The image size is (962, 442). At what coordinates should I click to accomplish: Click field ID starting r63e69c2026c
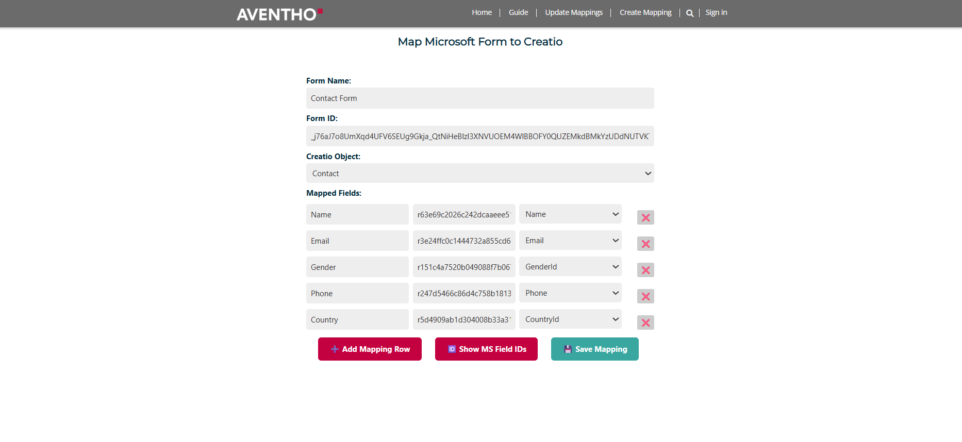point(464,214)
